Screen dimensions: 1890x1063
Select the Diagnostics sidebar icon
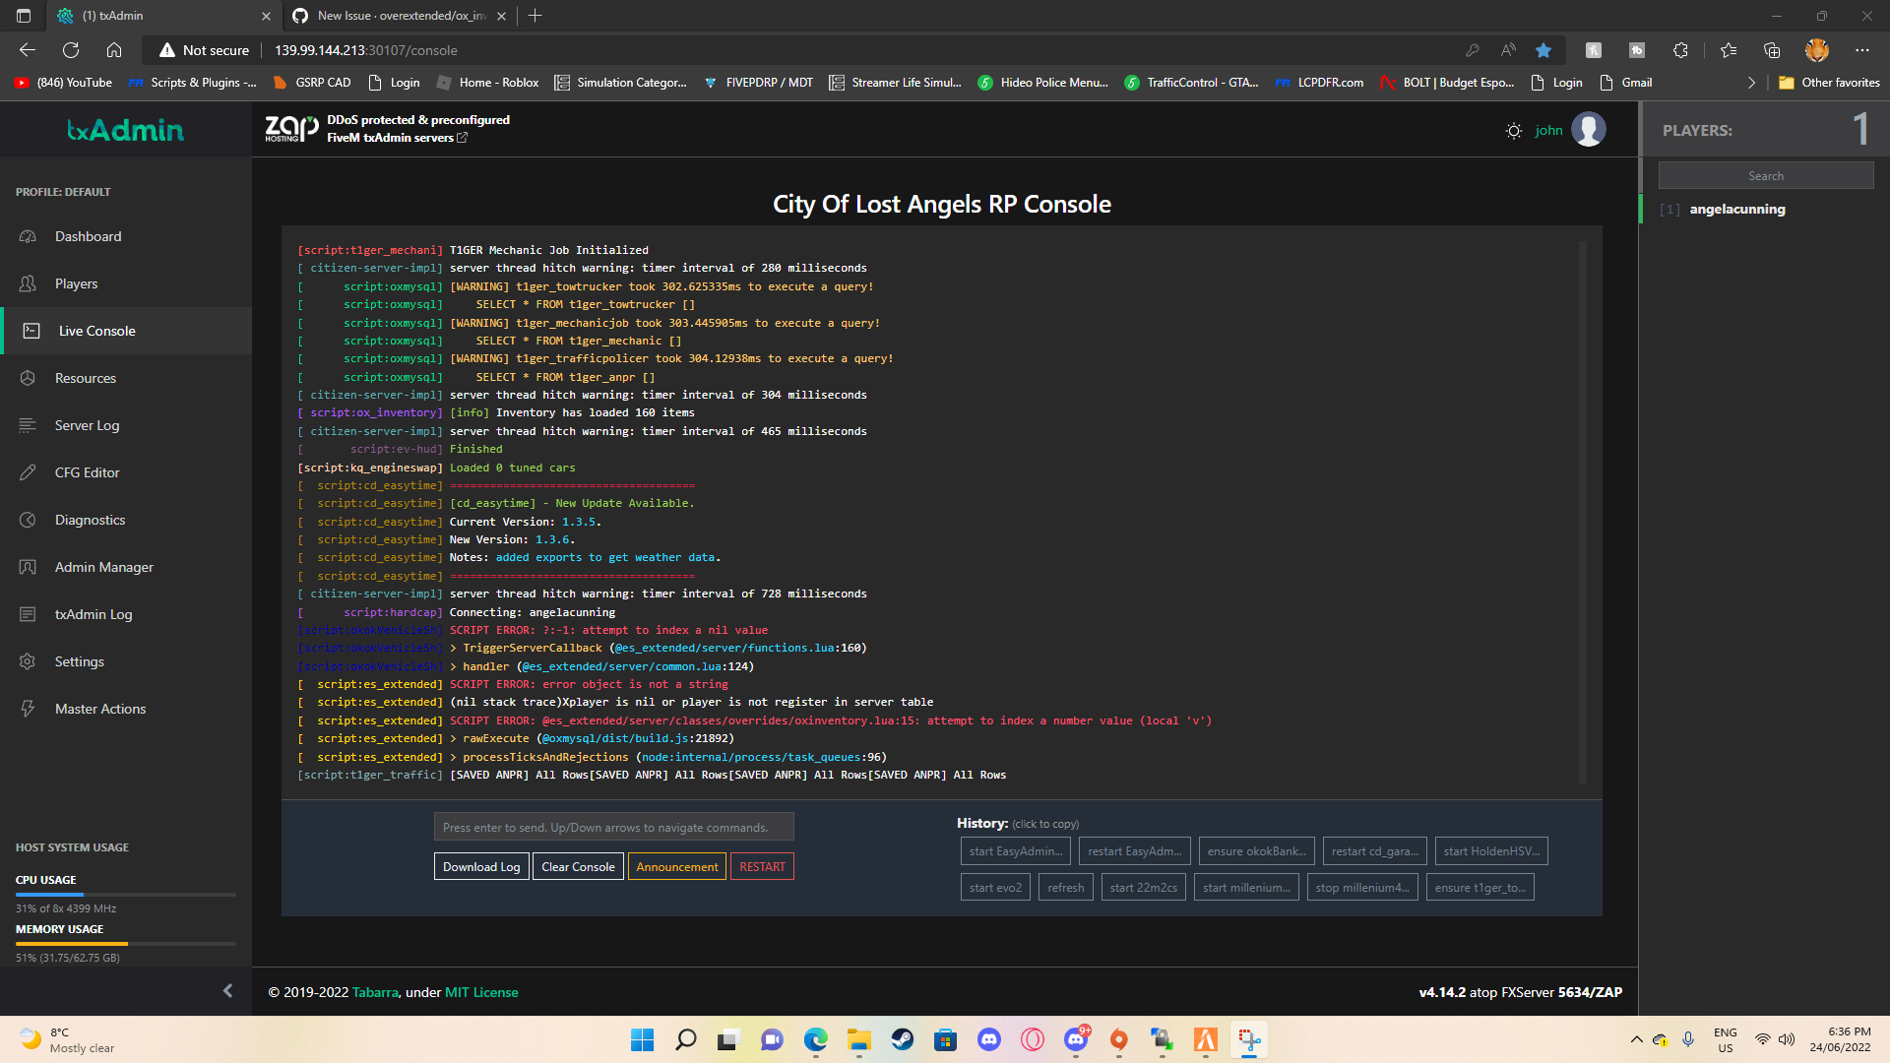(x=28, y=520)
